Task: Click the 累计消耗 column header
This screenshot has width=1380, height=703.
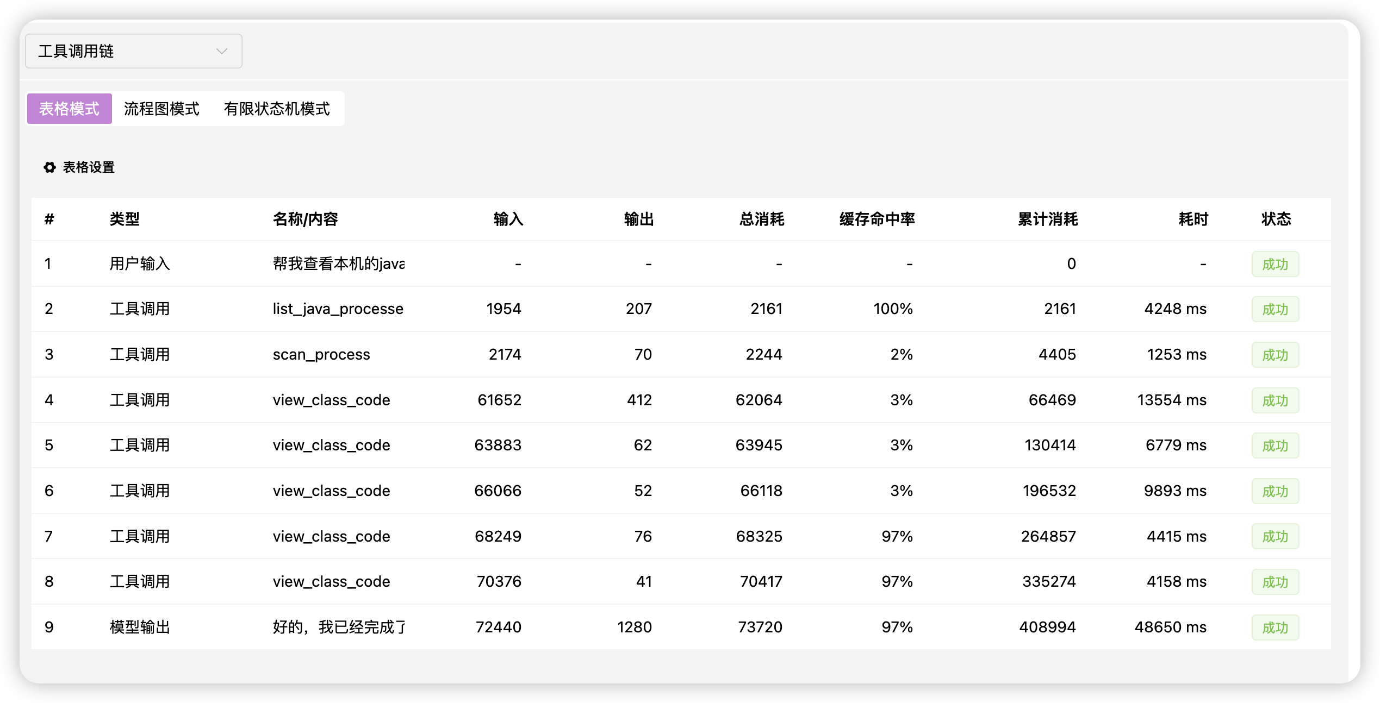Action: pos(1047,219)
